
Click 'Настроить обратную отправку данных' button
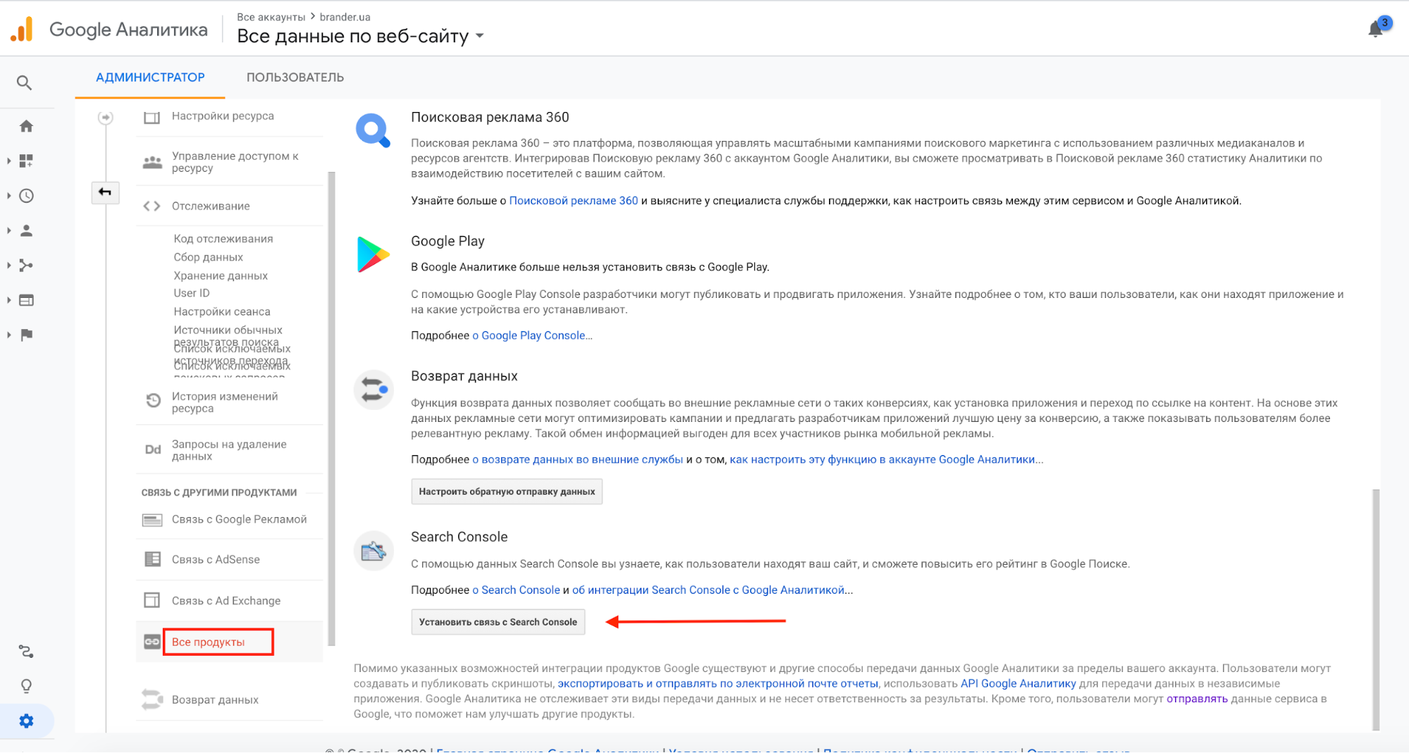(x=506, y=492)
